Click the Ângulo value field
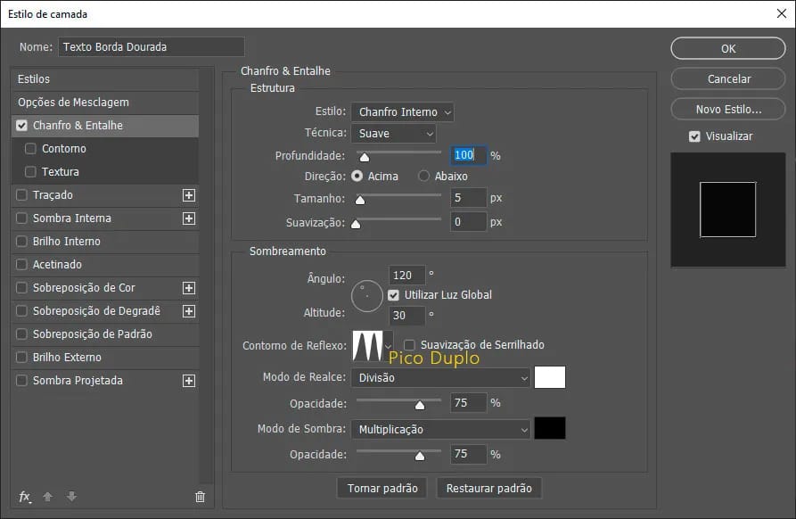This screenshot has height=519, width=796. 406,276
